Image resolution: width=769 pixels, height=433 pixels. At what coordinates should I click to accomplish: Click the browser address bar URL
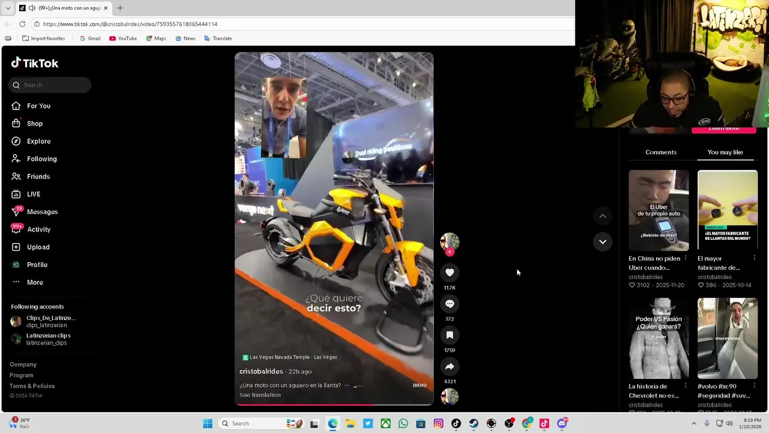coord(130,24)
